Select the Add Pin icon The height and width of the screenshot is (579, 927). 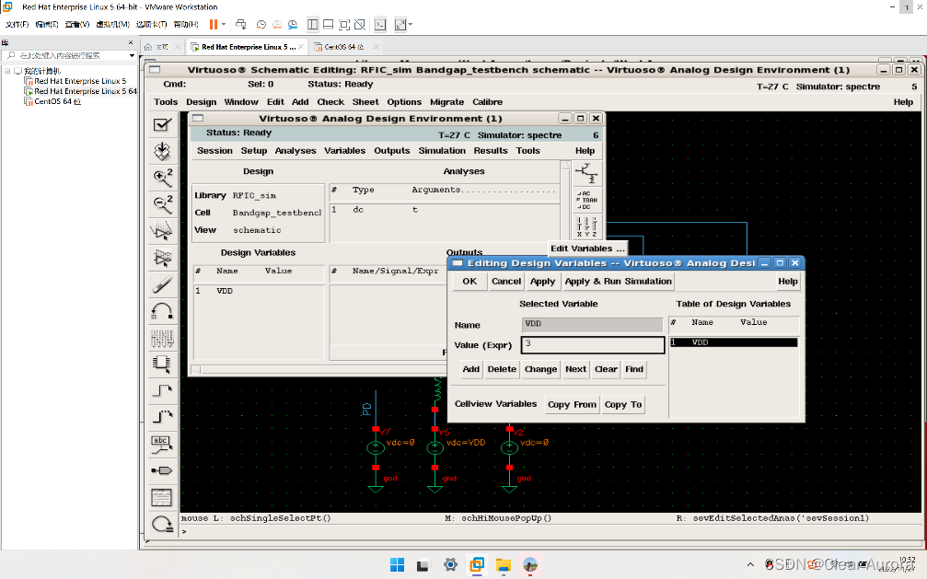click(162, 470)
